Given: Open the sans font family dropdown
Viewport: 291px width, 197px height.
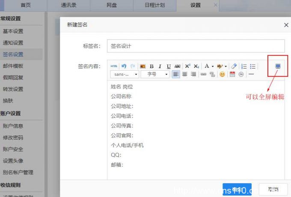Looking at the screenshot, I should pyautogui.click(x=124, y=74).
